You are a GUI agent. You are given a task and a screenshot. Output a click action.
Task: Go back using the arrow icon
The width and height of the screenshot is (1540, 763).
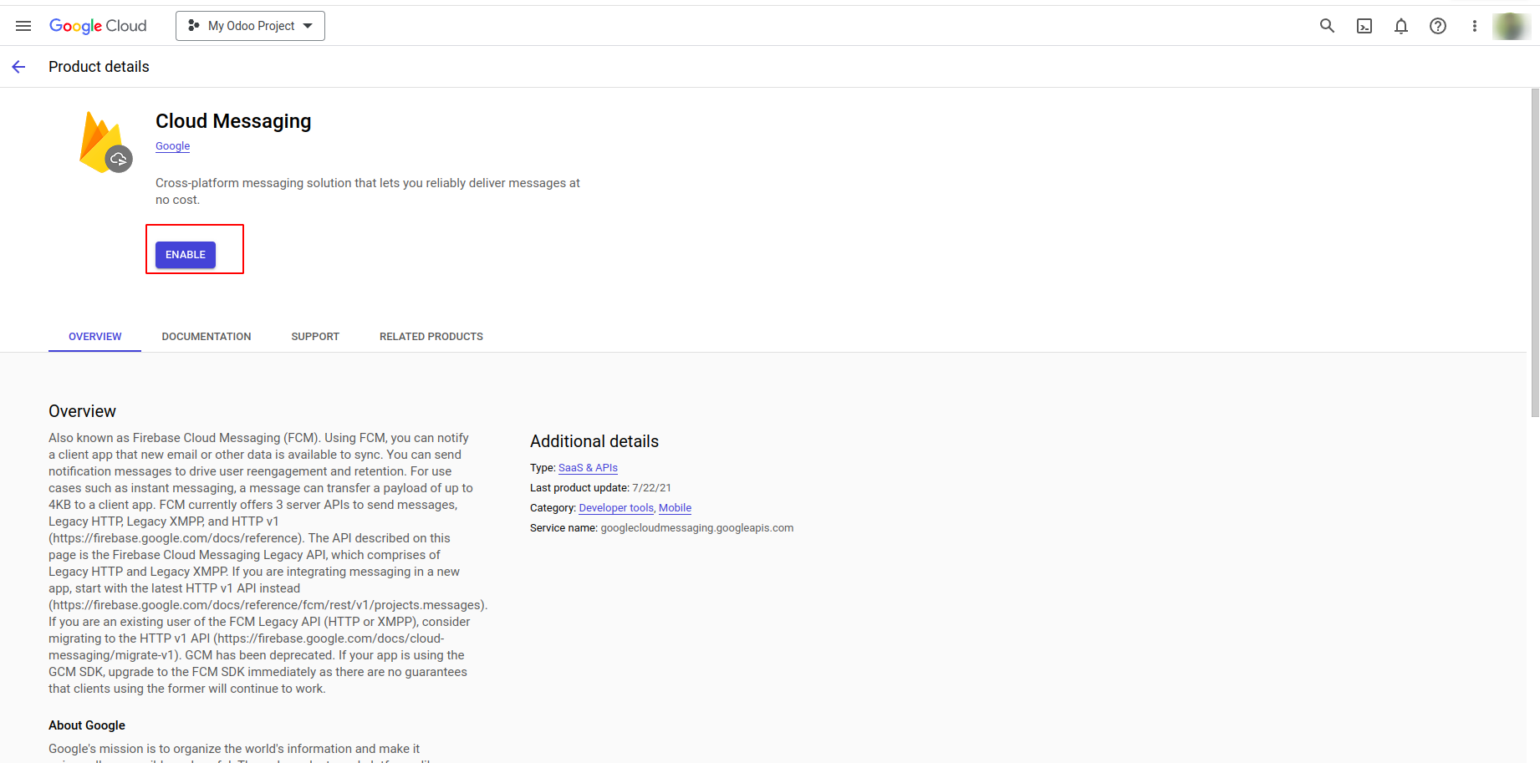tap(18, 67)
